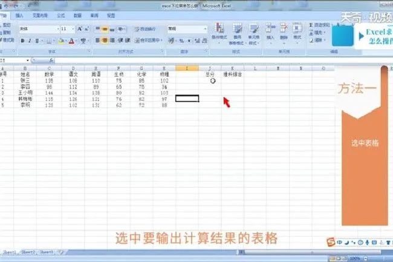The height and width of the screenshot is (262, 393).
Task: Click Copy (复制) in clipboard group
Action: click(6, 32)
